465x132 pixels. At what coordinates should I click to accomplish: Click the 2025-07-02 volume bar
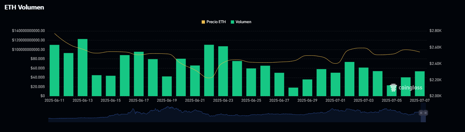[x=349, y=79]
